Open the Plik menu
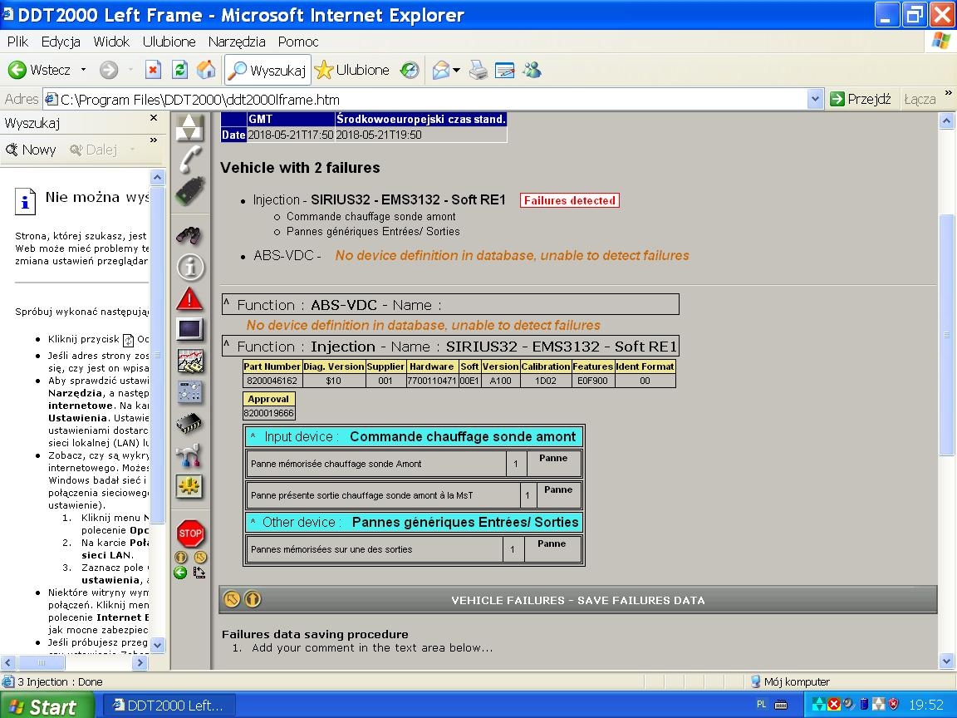 (x=17, y=42)
